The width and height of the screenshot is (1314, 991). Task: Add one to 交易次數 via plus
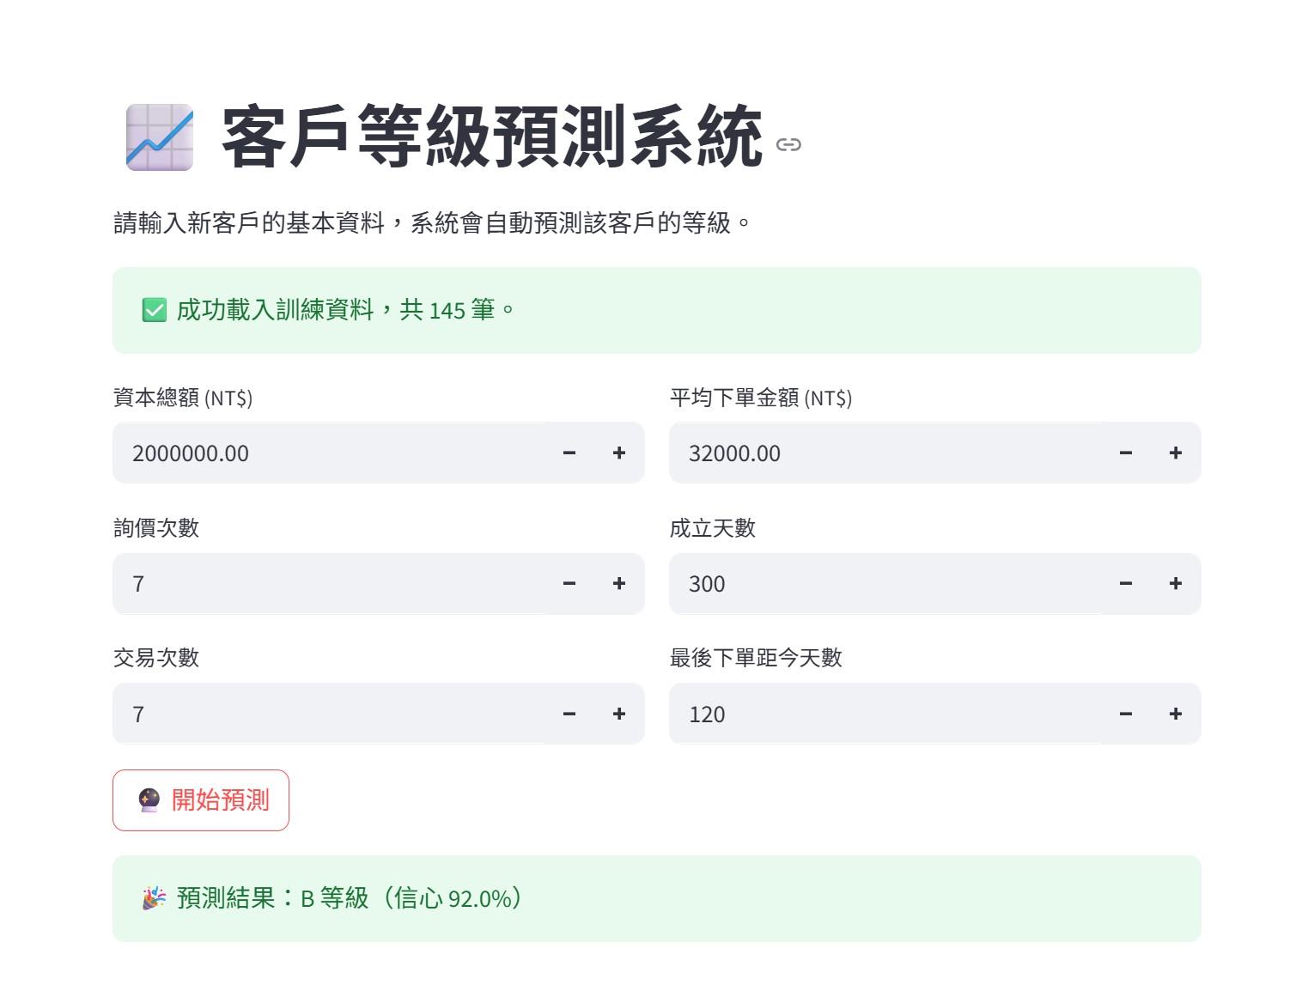point(618,714)
